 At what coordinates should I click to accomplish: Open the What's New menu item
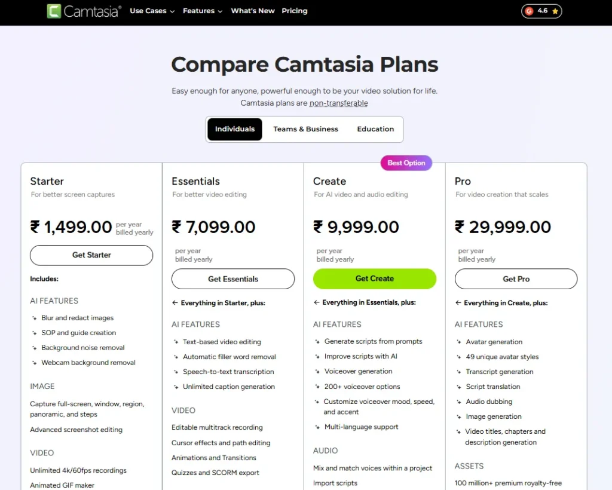[253, 11]
